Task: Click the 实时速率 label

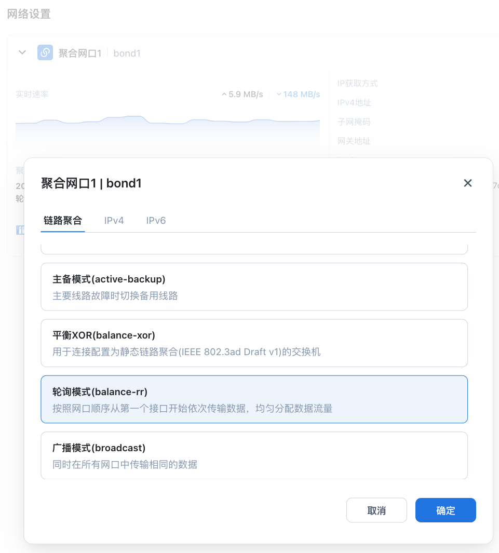Action: (32, 94)
